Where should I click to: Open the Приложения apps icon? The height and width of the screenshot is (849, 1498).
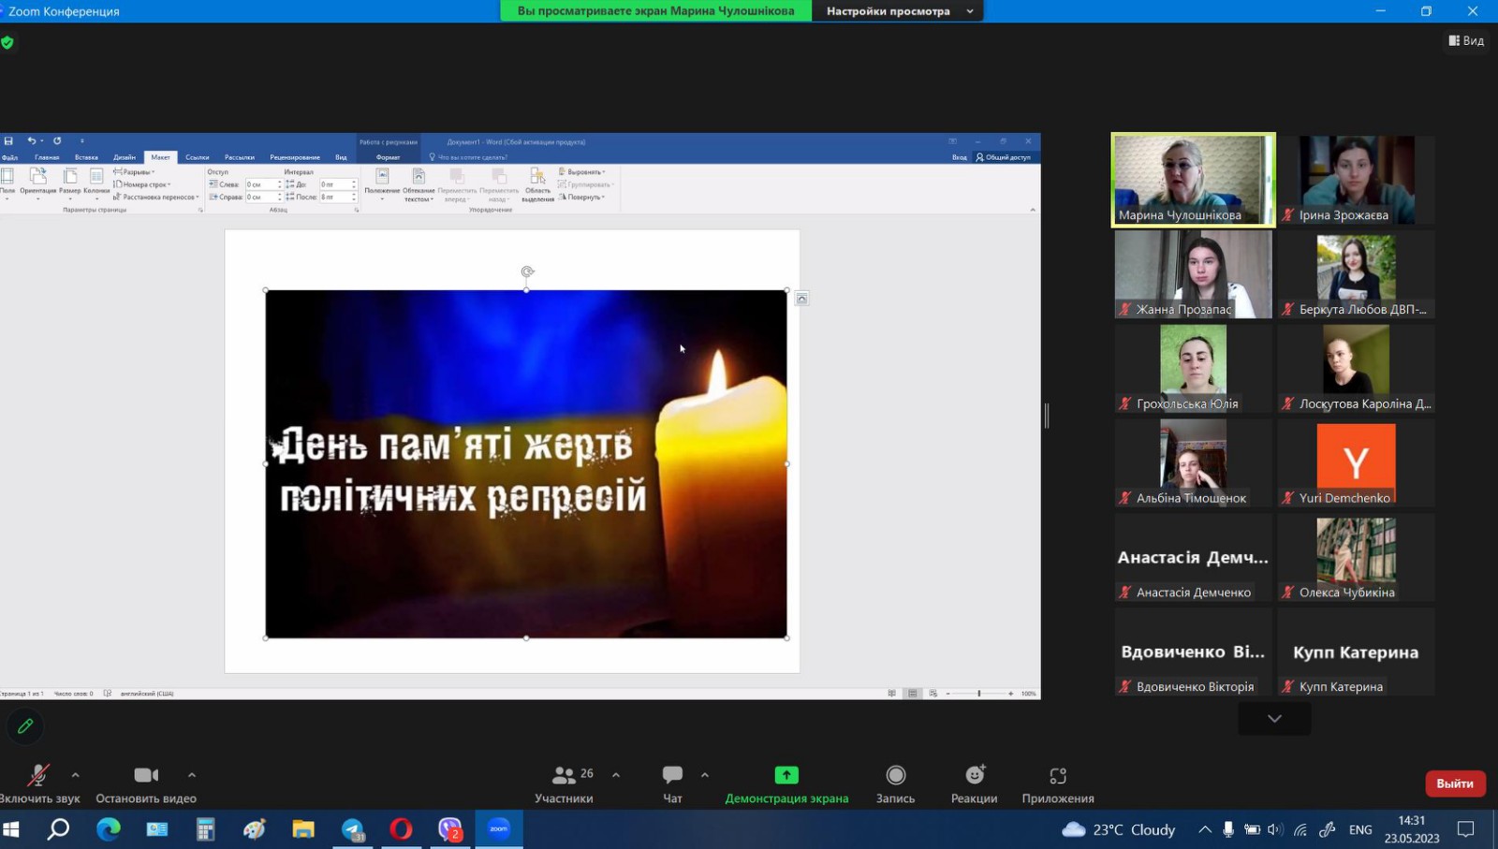click(1058, 775)
